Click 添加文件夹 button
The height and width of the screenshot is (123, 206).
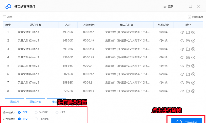pyautogui.click(x=35, y=102)
